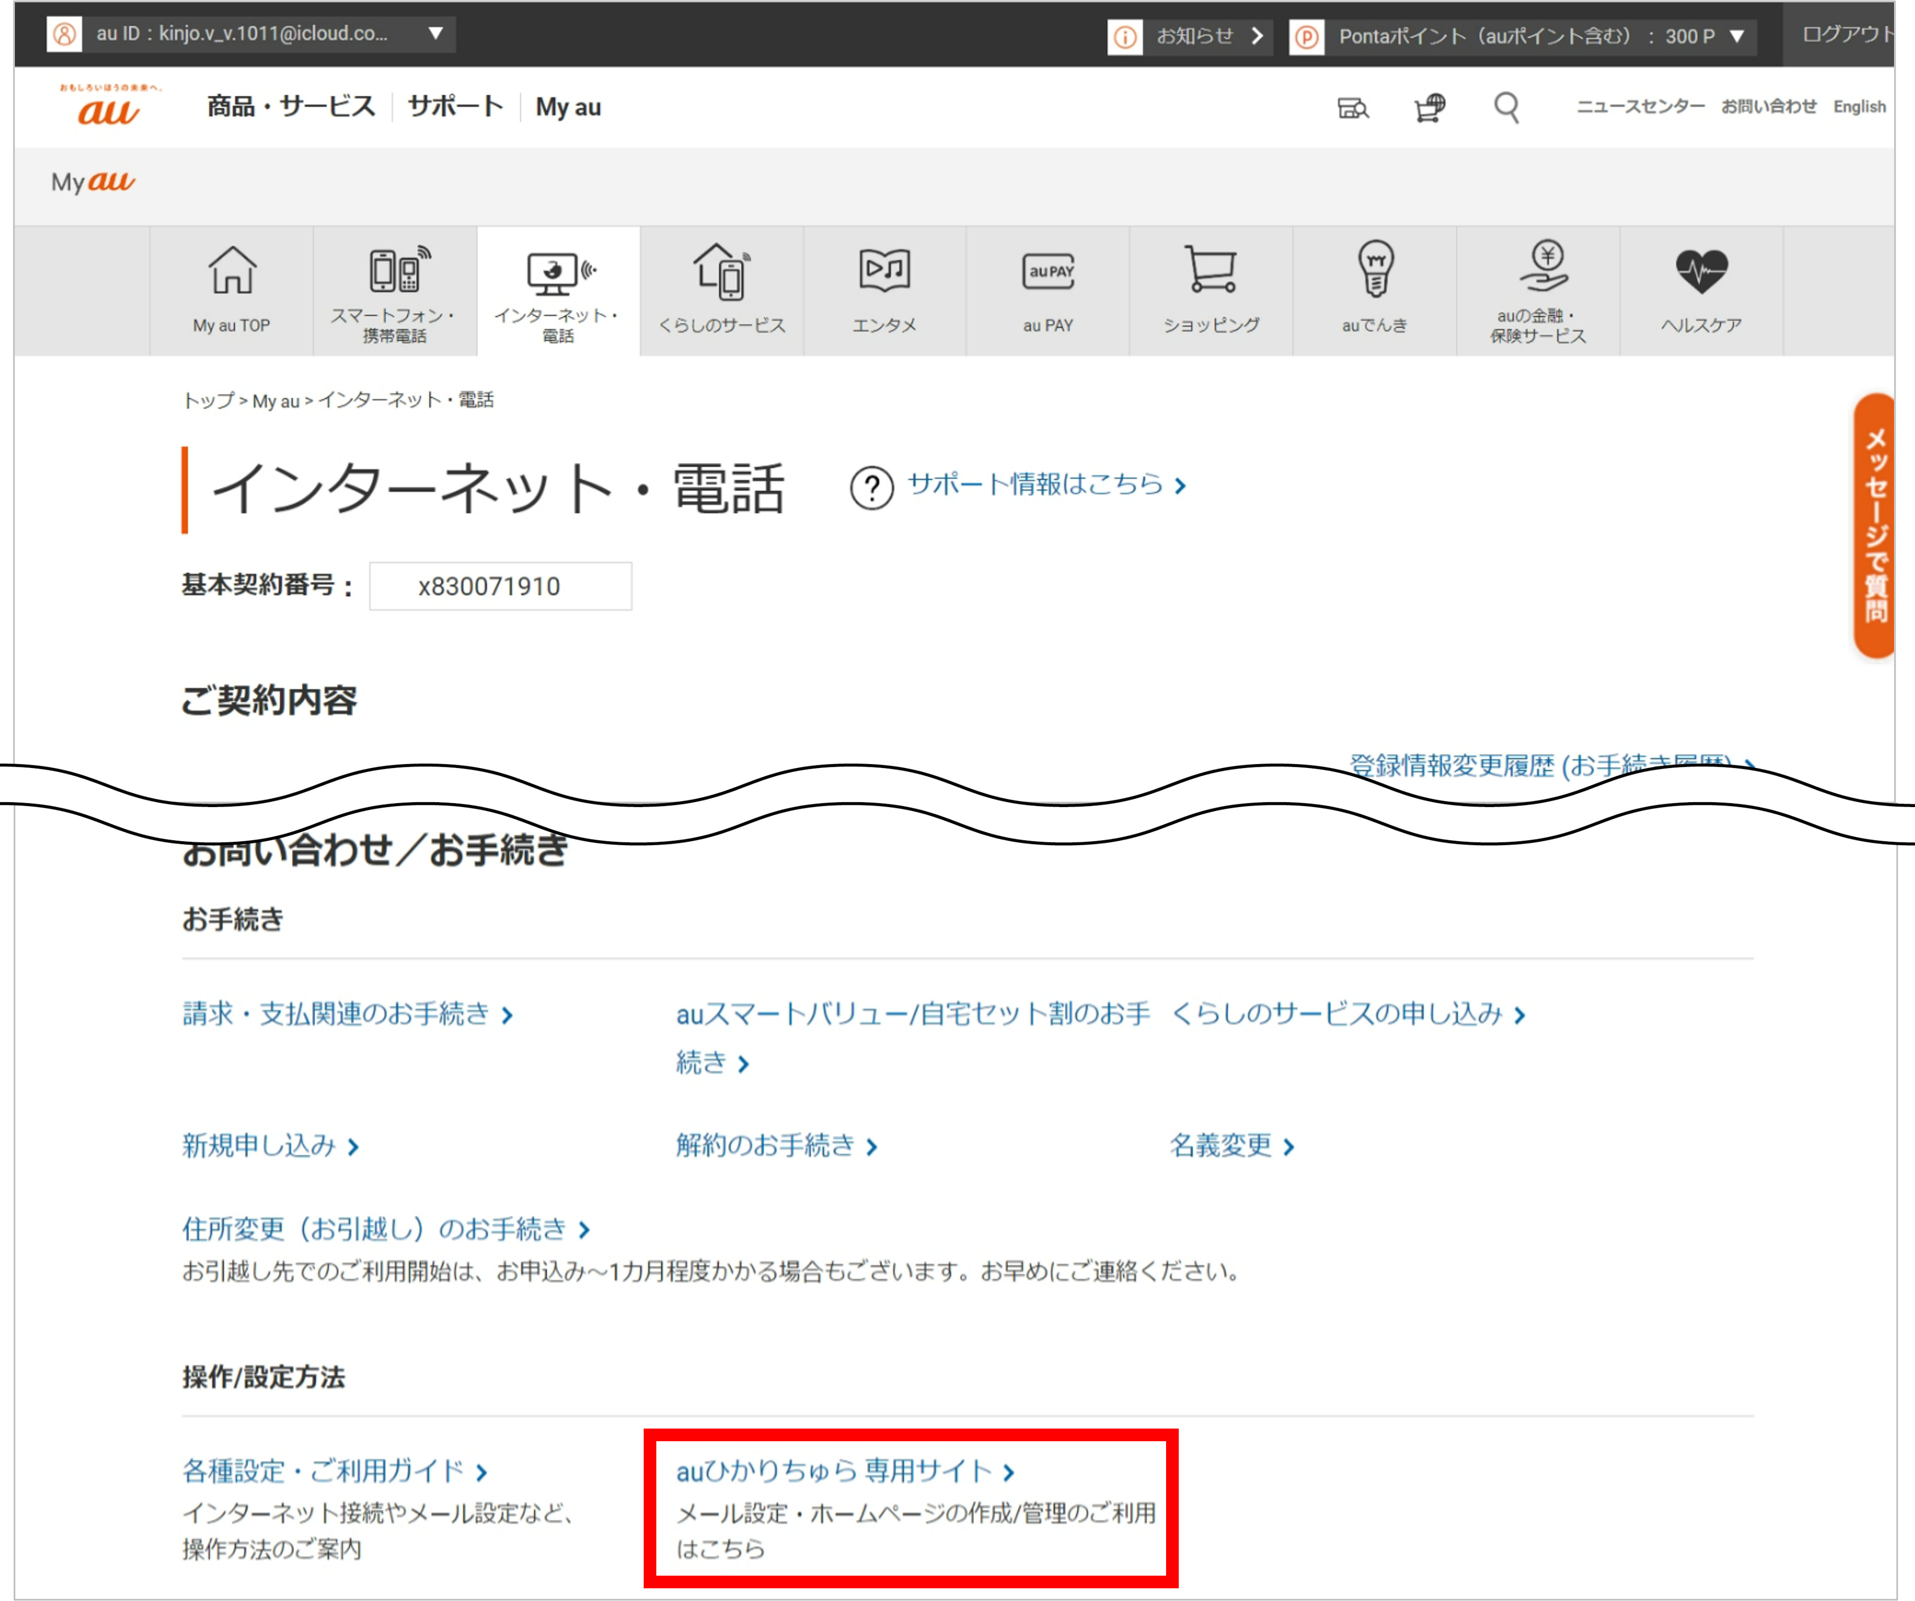Click the magnifier search icon
Screen dimensions: 1915x1601
[1507, 107]
